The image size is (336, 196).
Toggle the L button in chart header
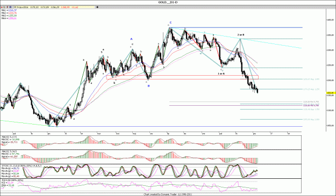tap(4, 8)
